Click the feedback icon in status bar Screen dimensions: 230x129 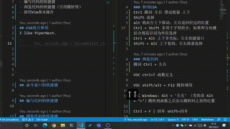click(219, 119)
